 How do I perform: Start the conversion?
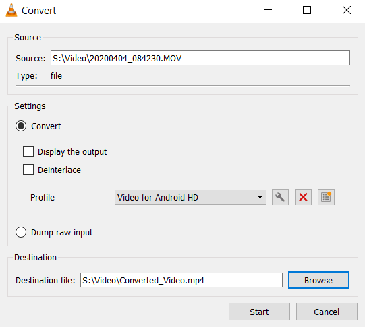coord(259,312)
